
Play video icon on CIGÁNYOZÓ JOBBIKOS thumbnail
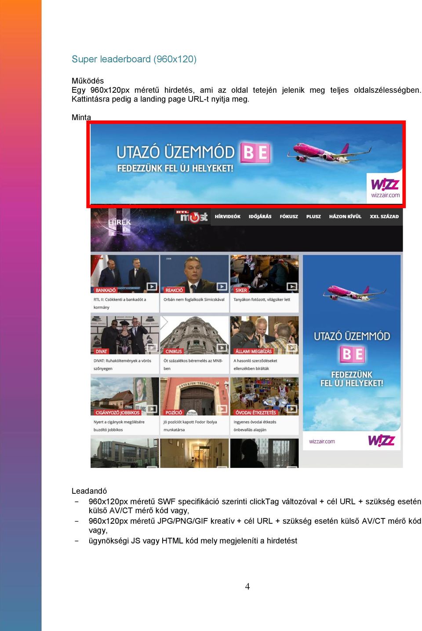(x=152, y=409)
